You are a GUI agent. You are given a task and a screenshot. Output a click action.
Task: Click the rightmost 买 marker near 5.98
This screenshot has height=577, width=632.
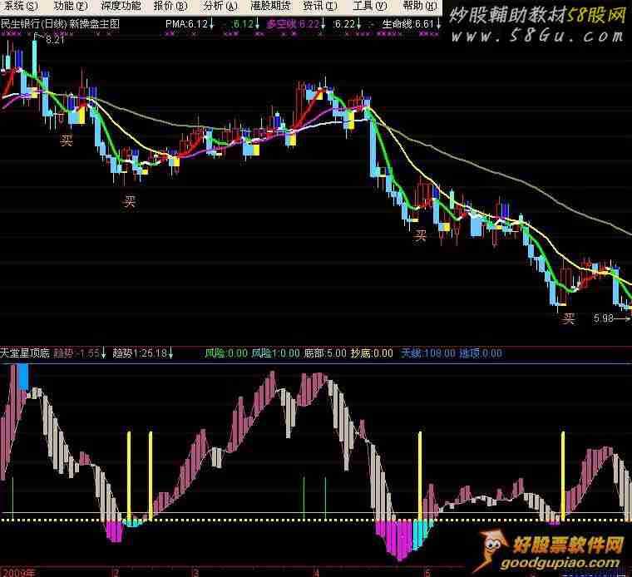point(569,319)
